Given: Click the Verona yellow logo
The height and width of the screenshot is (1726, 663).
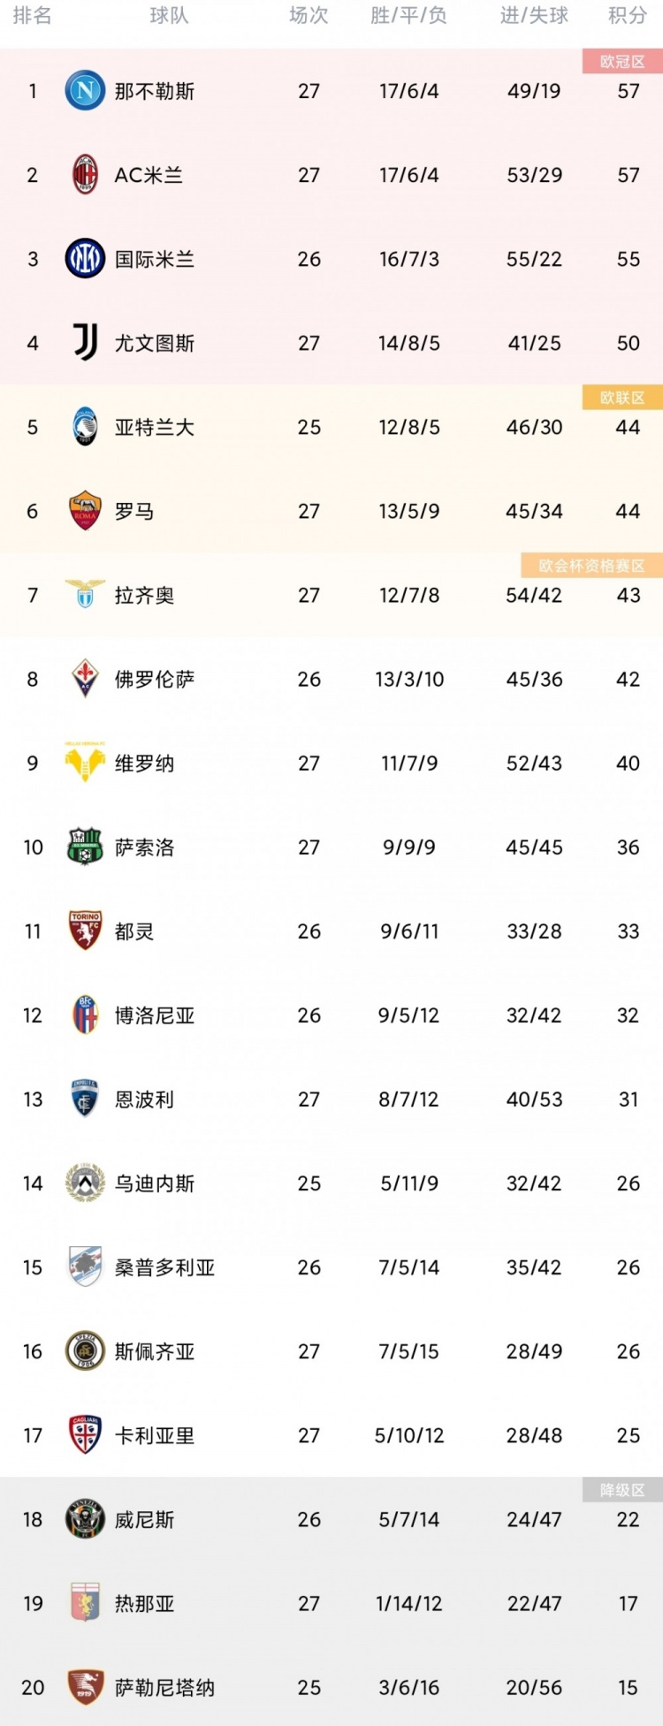Looking at the screenshot, I should coord(85,762).
